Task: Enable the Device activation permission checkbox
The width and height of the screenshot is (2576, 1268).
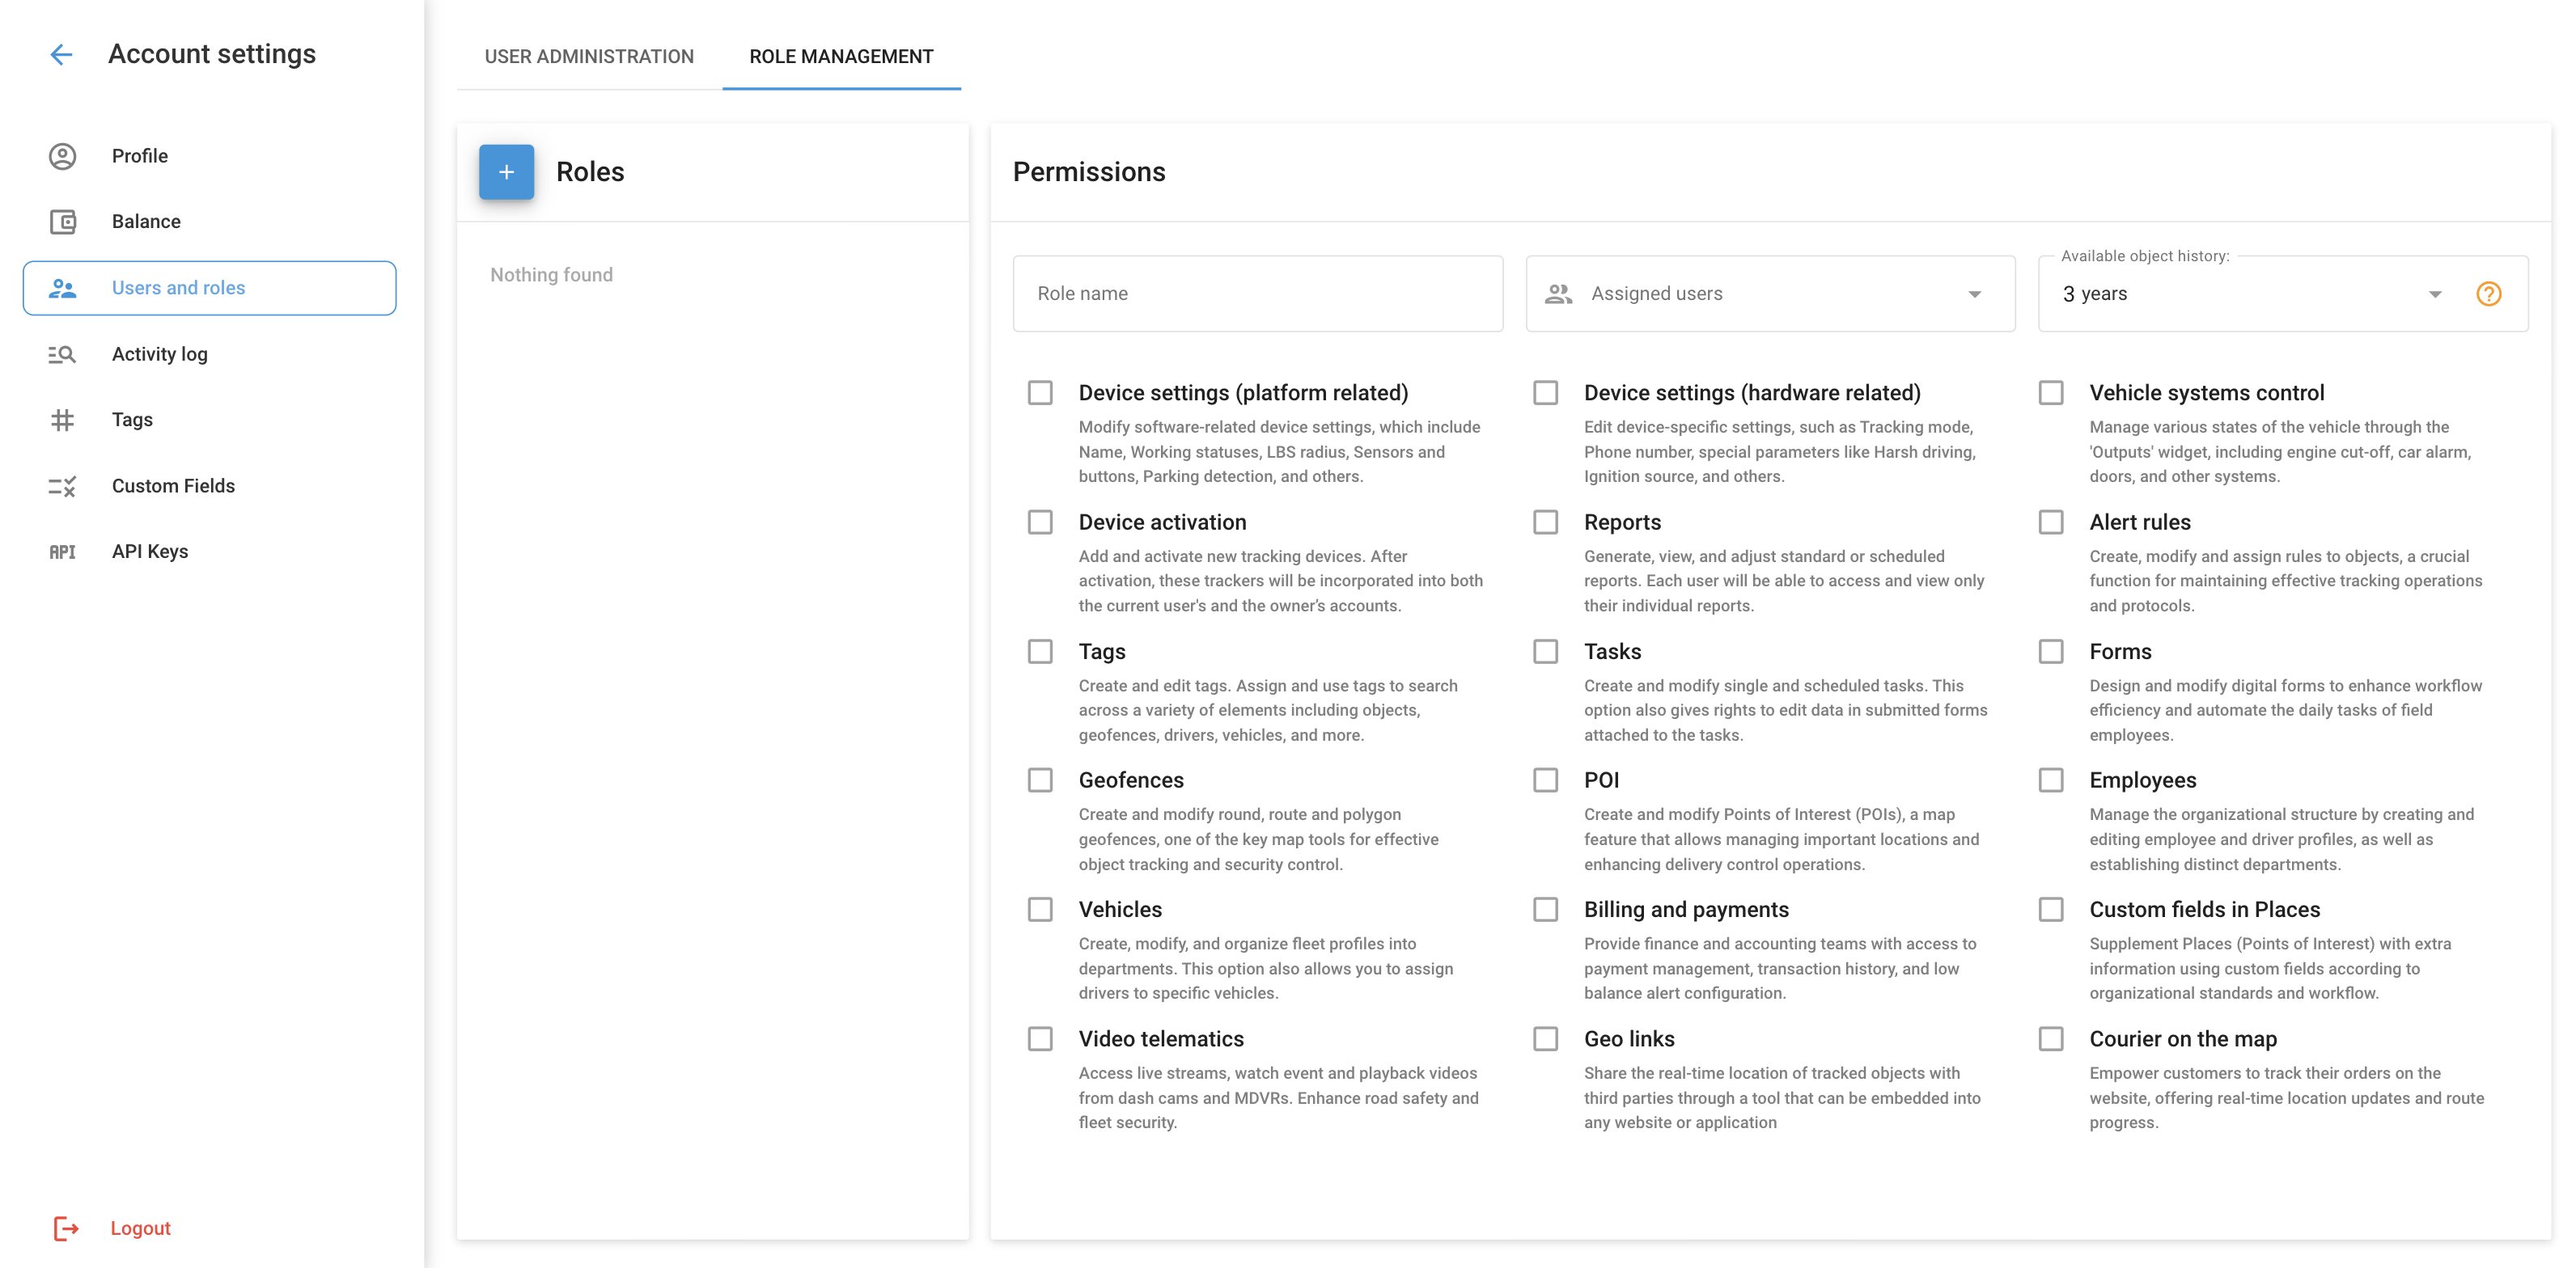Action: [x=1040, y=522]
